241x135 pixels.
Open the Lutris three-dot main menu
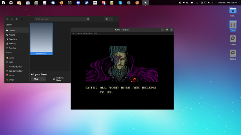116,19
